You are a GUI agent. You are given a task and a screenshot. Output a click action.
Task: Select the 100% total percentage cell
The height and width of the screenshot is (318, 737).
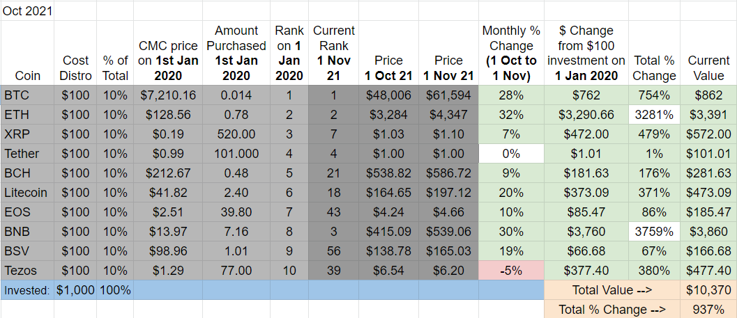point(114,290)
